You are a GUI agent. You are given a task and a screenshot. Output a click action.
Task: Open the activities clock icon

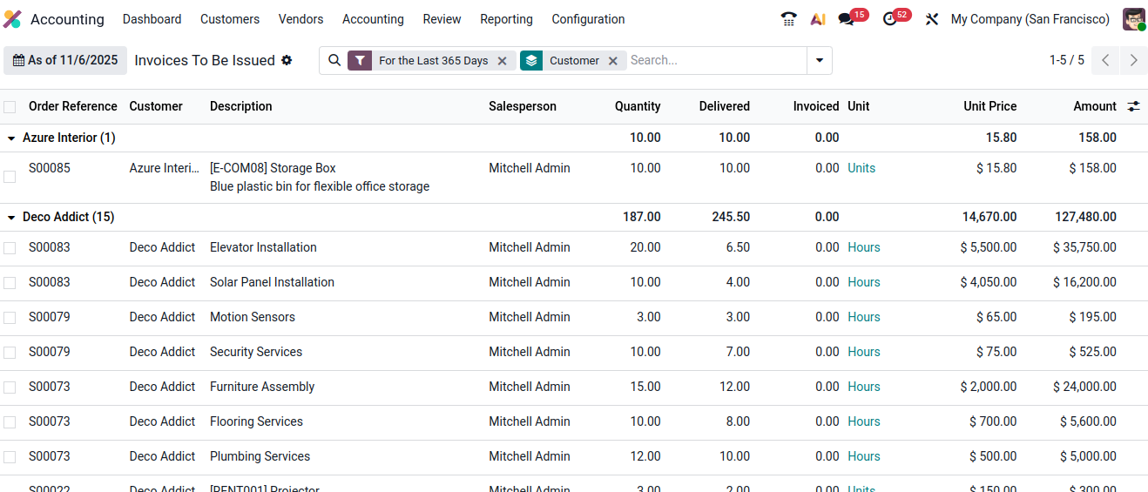(889, 19)
